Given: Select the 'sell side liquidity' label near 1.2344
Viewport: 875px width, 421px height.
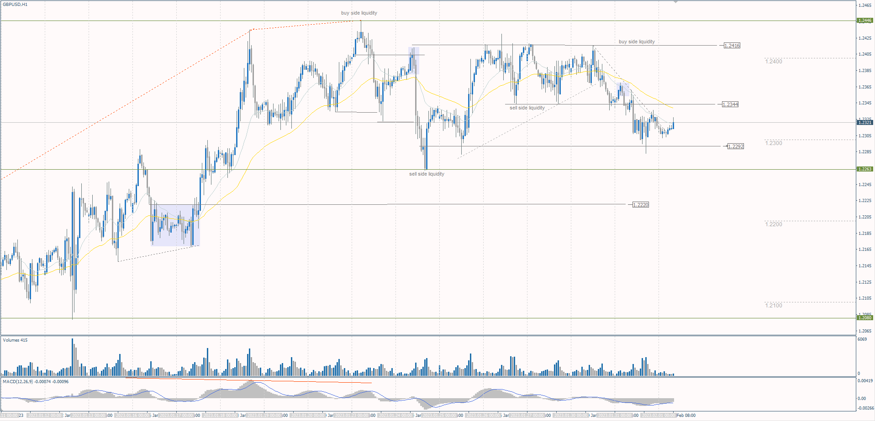Looking at the screenshot, I should [x=527, y=108].
